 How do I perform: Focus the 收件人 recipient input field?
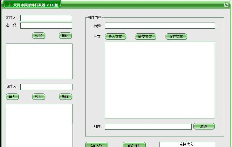(x=46, y=87)
